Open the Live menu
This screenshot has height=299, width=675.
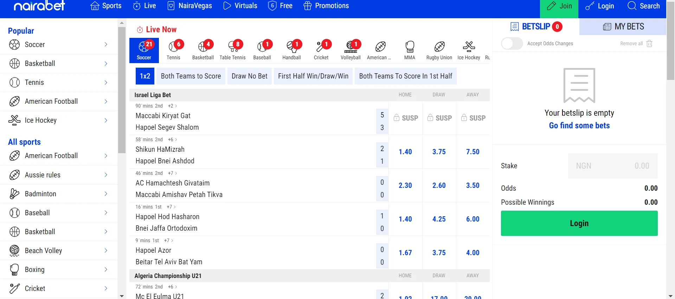click(144, 6)
